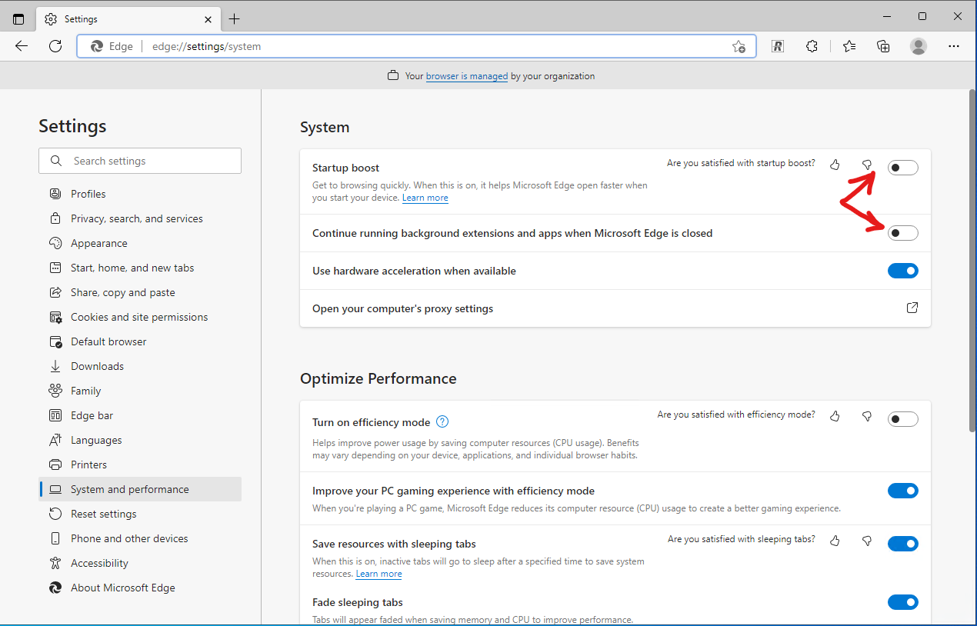This screenshot has width=977, height=626.
Task: Open the Collections icon in toolbar
Action: [883, 46]
